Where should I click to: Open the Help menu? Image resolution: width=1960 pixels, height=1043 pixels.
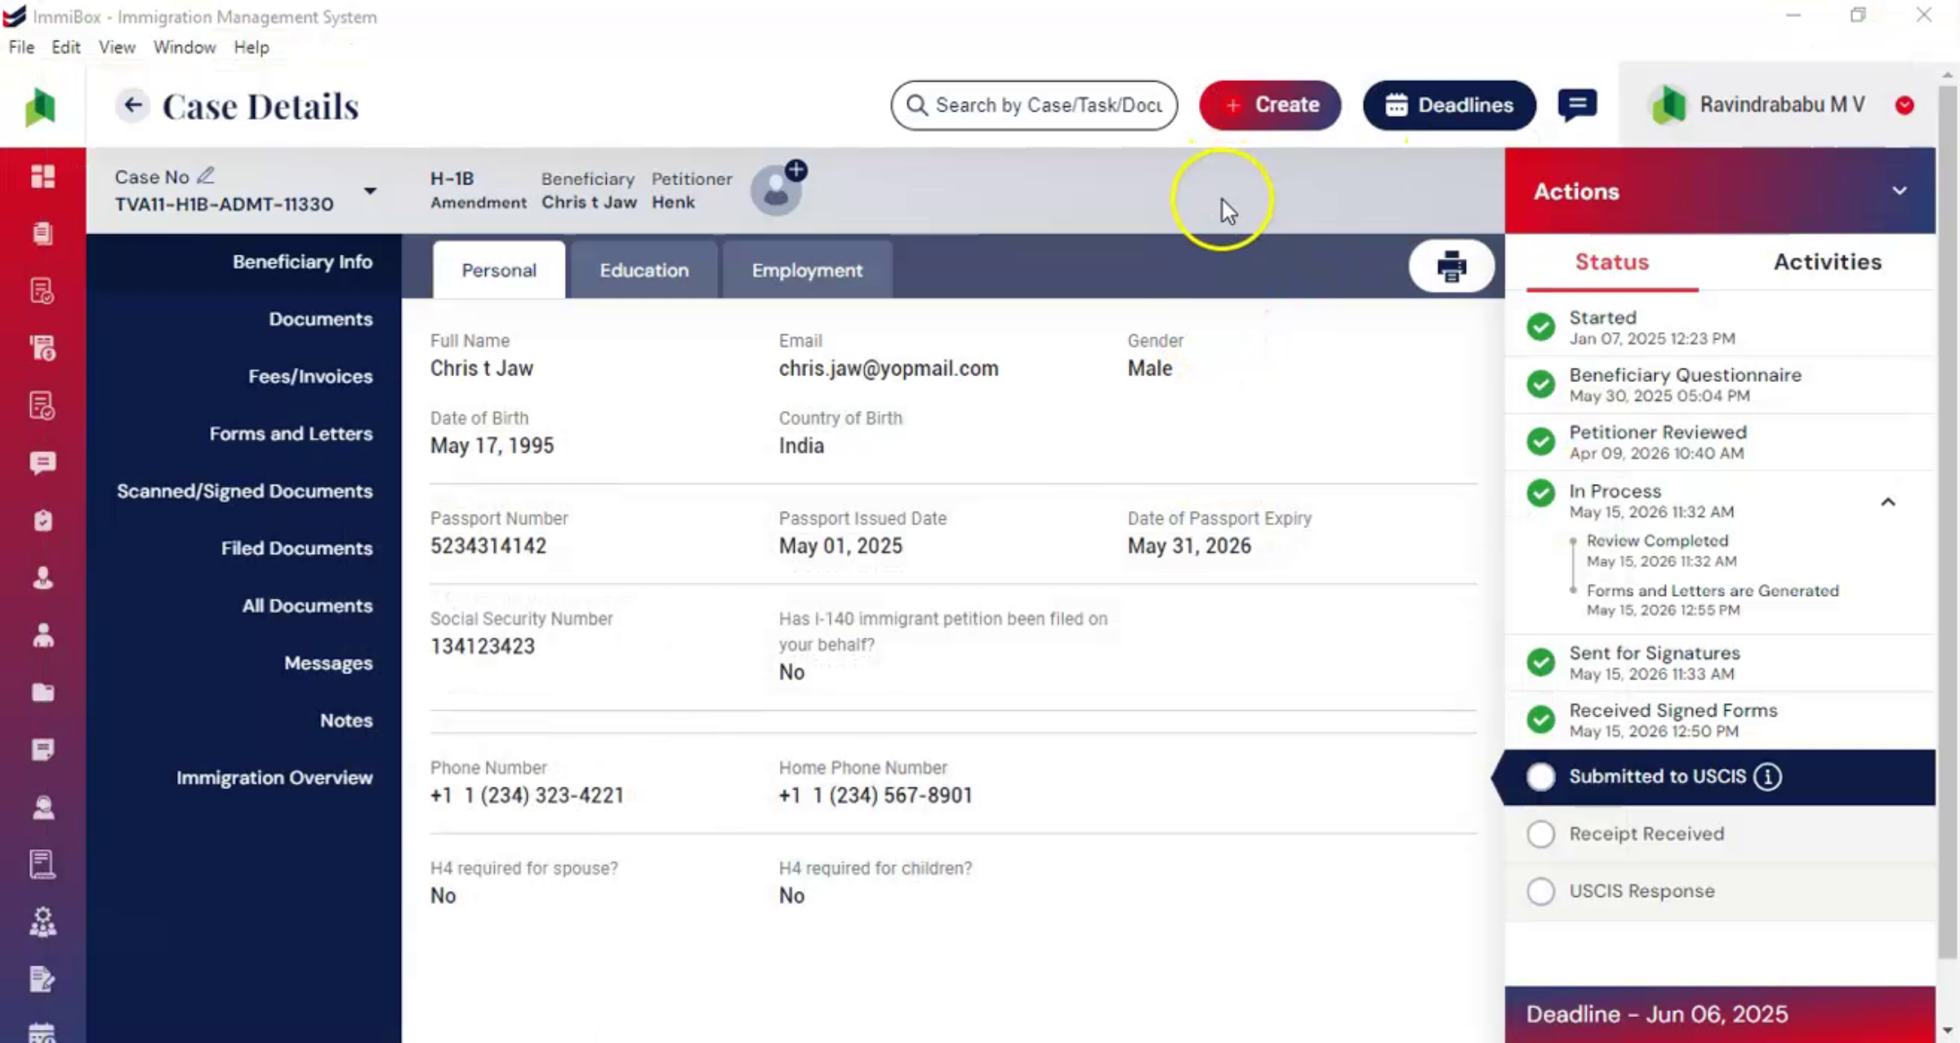click(x=252, y=47)
